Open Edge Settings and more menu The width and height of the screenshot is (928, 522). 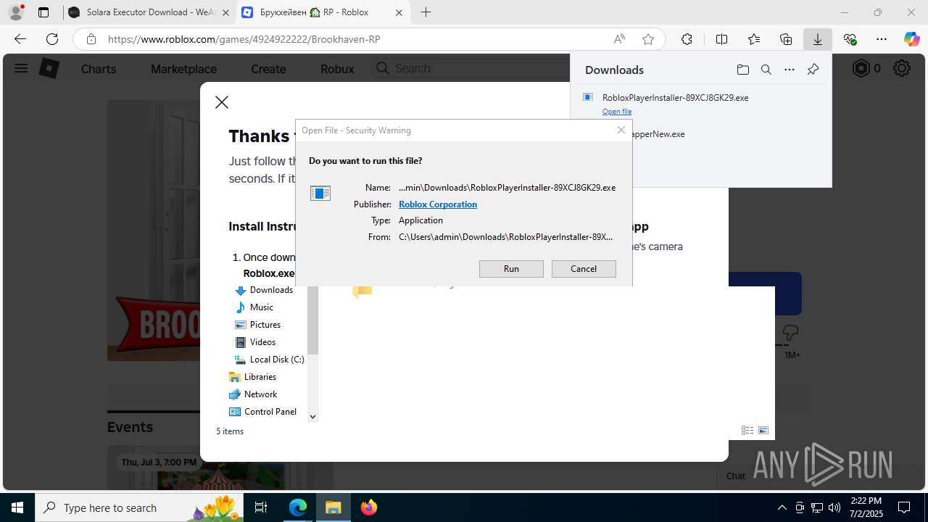coord(882,39)
